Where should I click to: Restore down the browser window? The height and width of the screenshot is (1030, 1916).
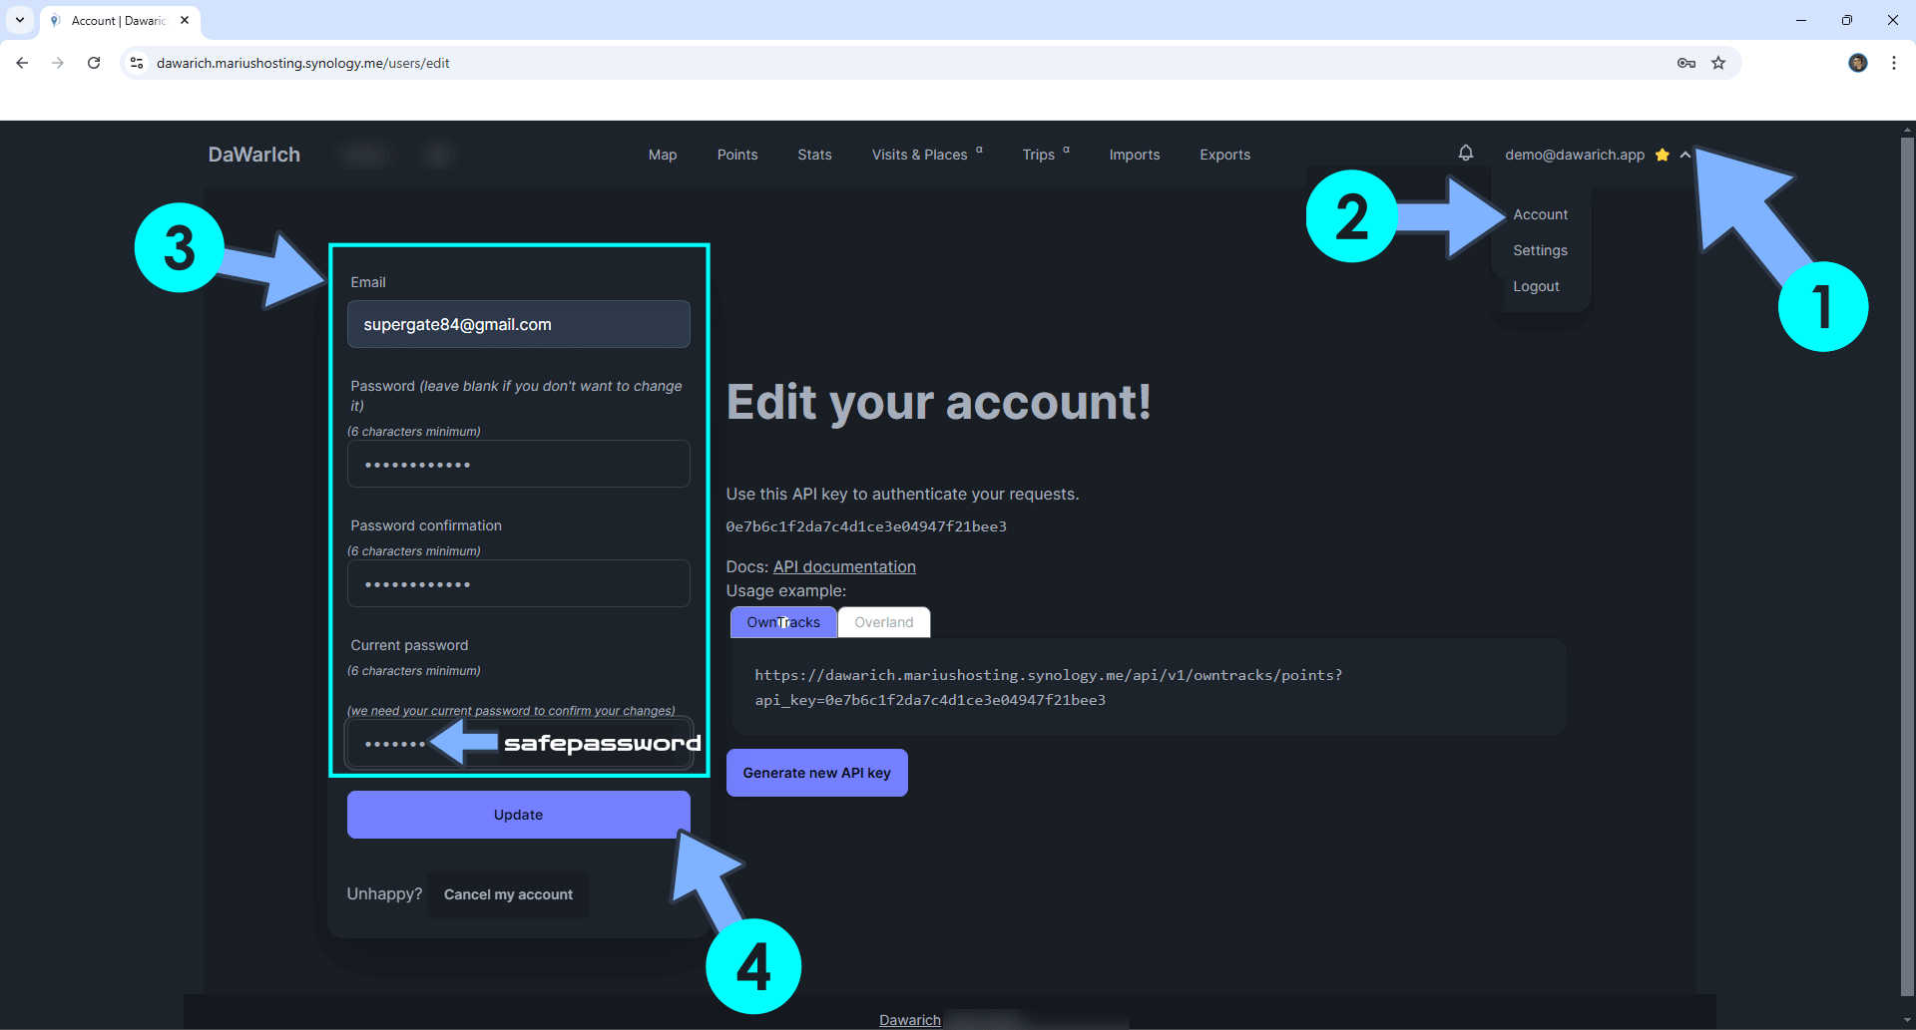pos(1847,20)
